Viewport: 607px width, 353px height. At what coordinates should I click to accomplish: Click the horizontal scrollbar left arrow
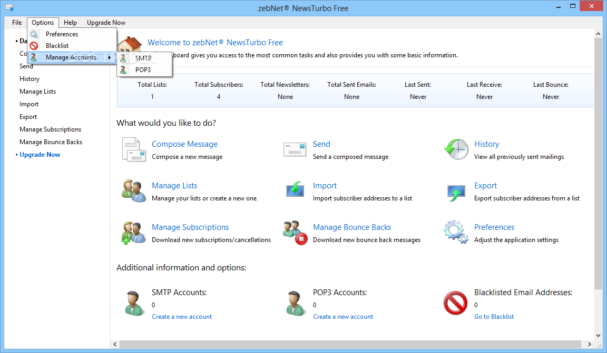tap(115, 344)
